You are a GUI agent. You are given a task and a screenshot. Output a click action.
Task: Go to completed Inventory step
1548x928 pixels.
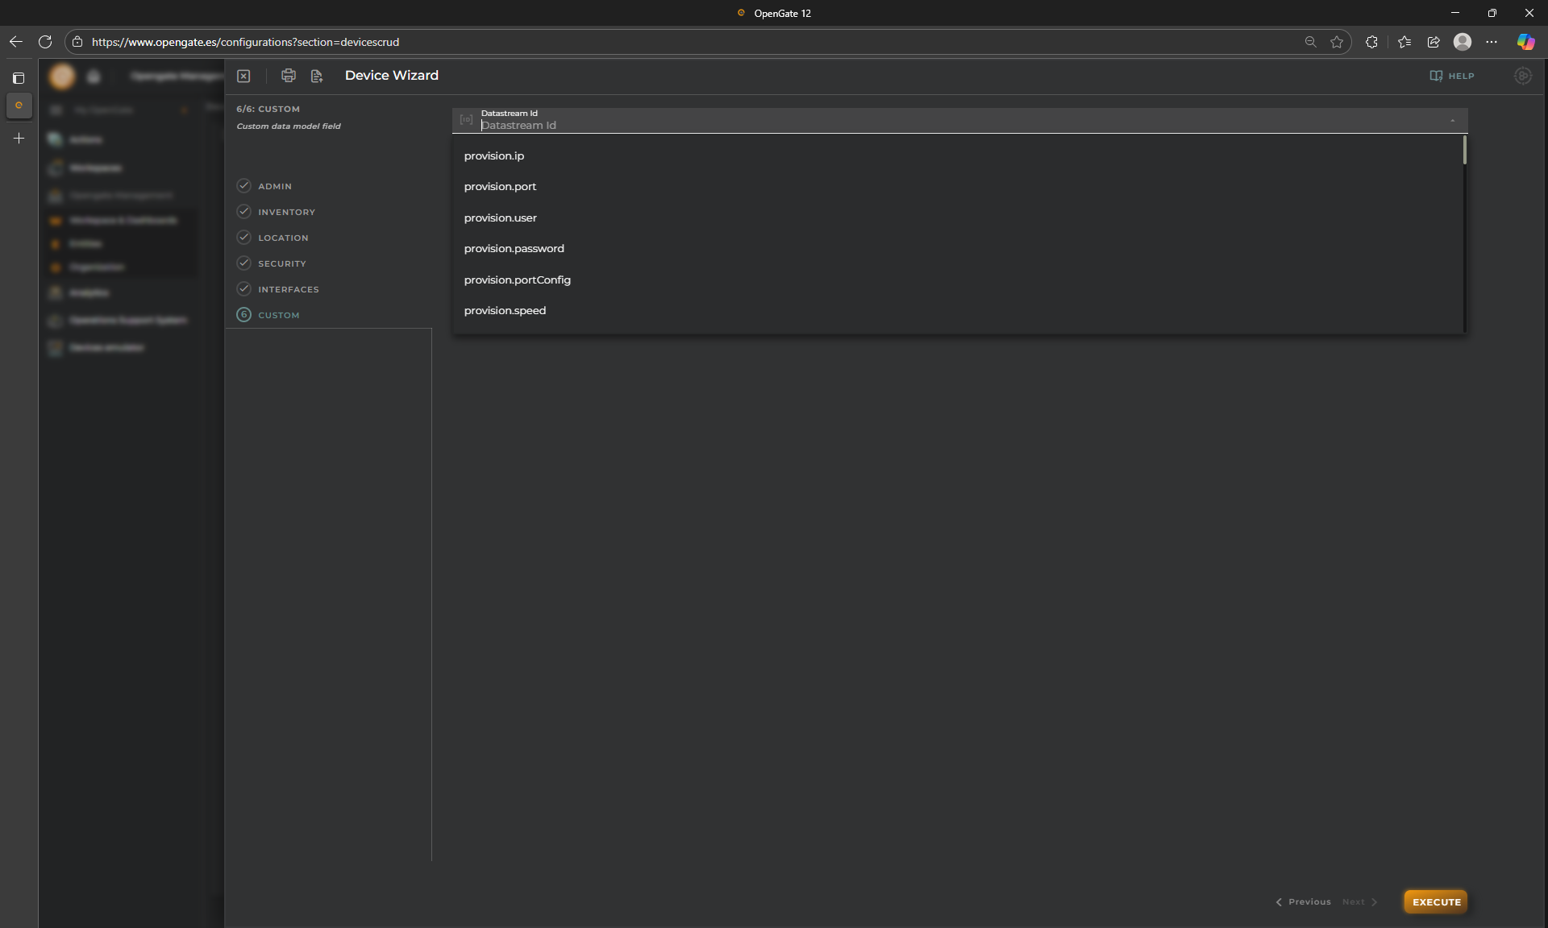click(285, 212)
